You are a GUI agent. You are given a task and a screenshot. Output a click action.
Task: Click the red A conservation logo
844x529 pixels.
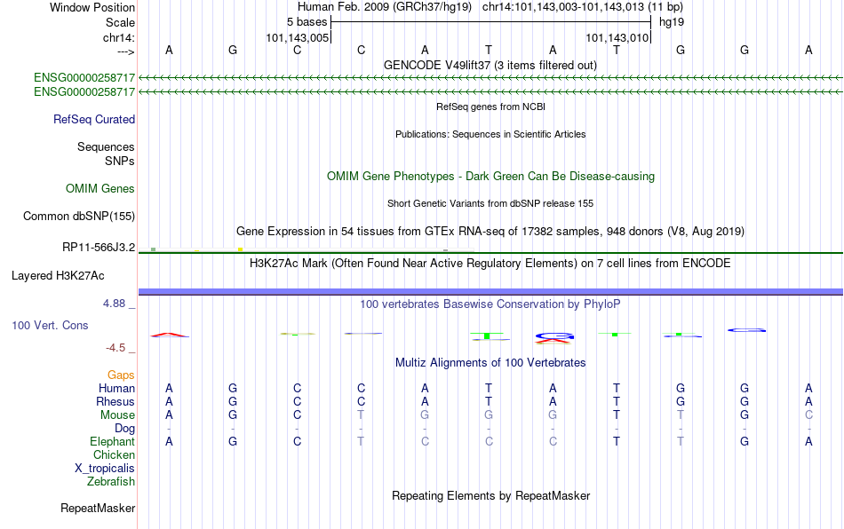170,335
